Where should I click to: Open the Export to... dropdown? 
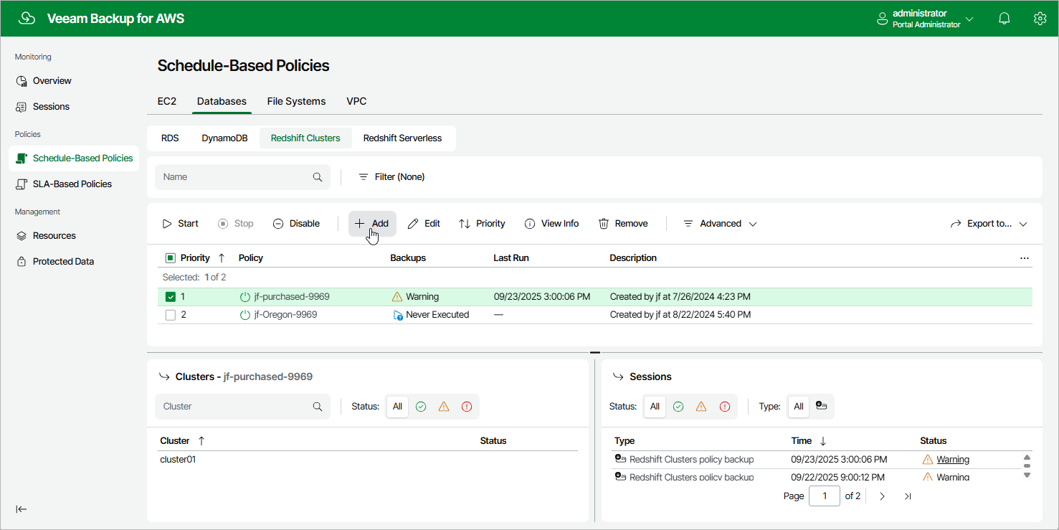pyautogui.click(x=989, y=224)
